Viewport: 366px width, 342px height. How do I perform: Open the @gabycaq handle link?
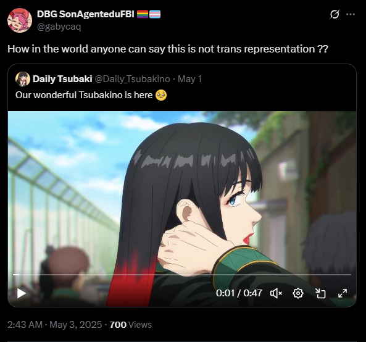click(x=59, y=27)
